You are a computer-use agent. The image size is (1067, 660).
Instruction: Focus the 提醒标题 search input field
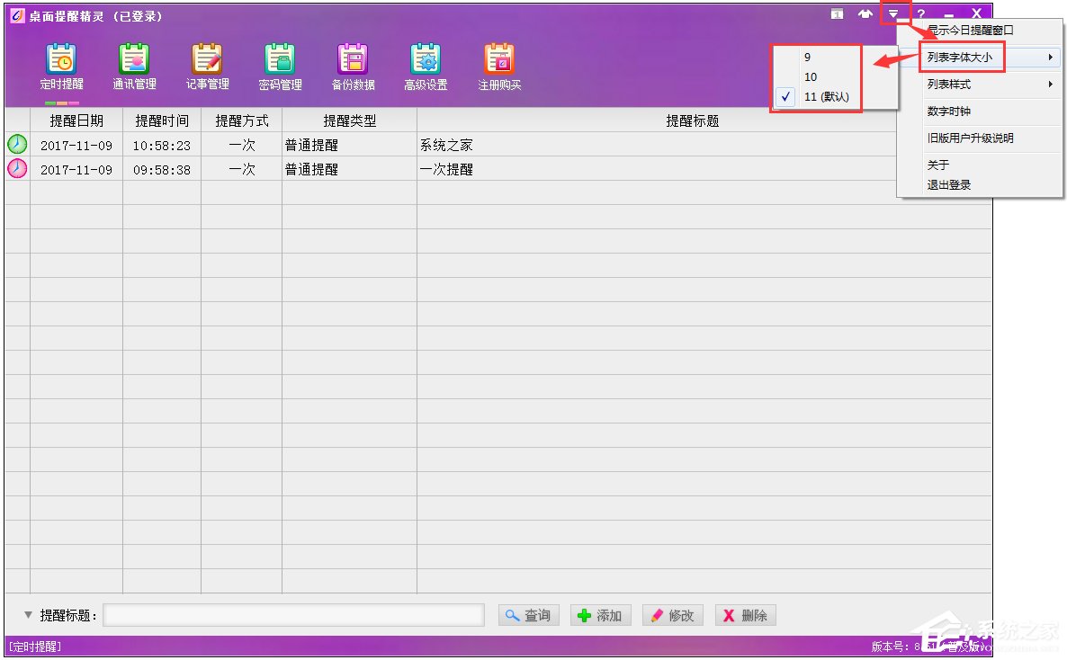point(294,615)
